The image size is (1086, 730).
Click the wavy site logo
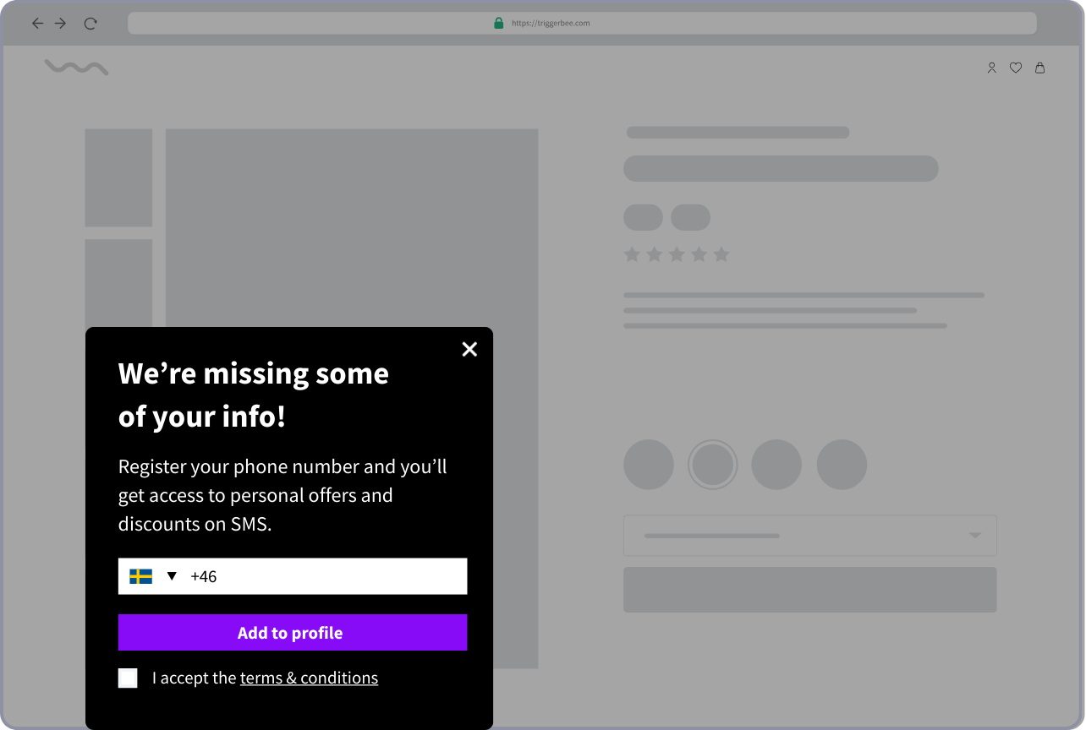click(76, 68)
